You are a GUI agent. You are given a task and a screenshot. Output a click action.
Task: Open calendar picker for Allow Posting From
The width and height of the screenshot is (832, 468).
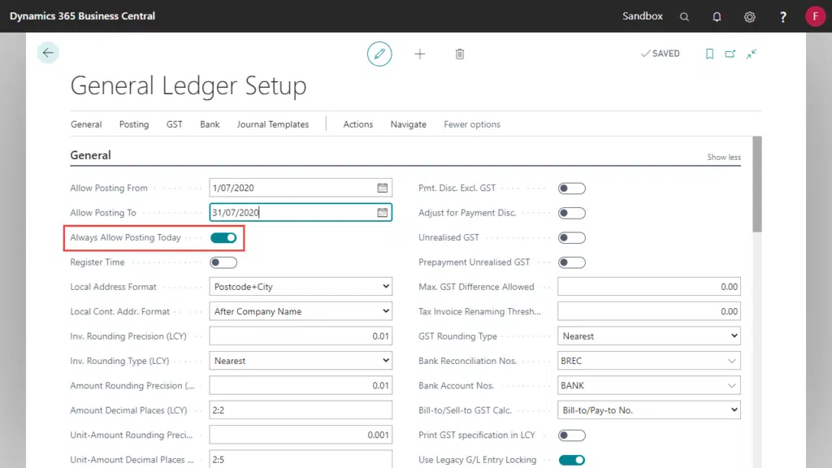click(382, 188)
